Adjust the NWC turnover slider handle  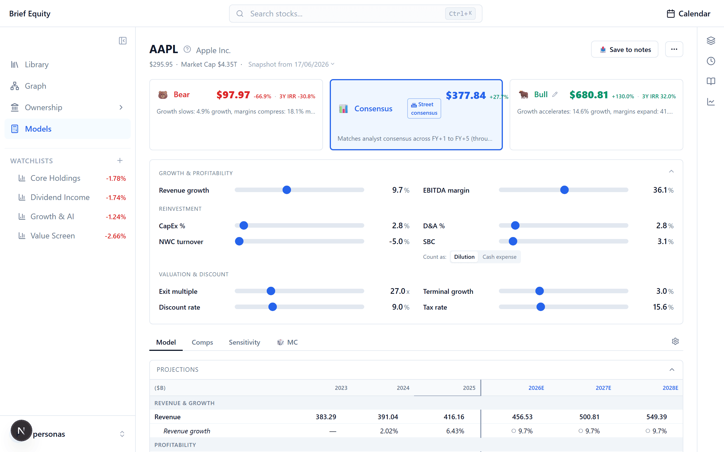click(x=239, y=242)
